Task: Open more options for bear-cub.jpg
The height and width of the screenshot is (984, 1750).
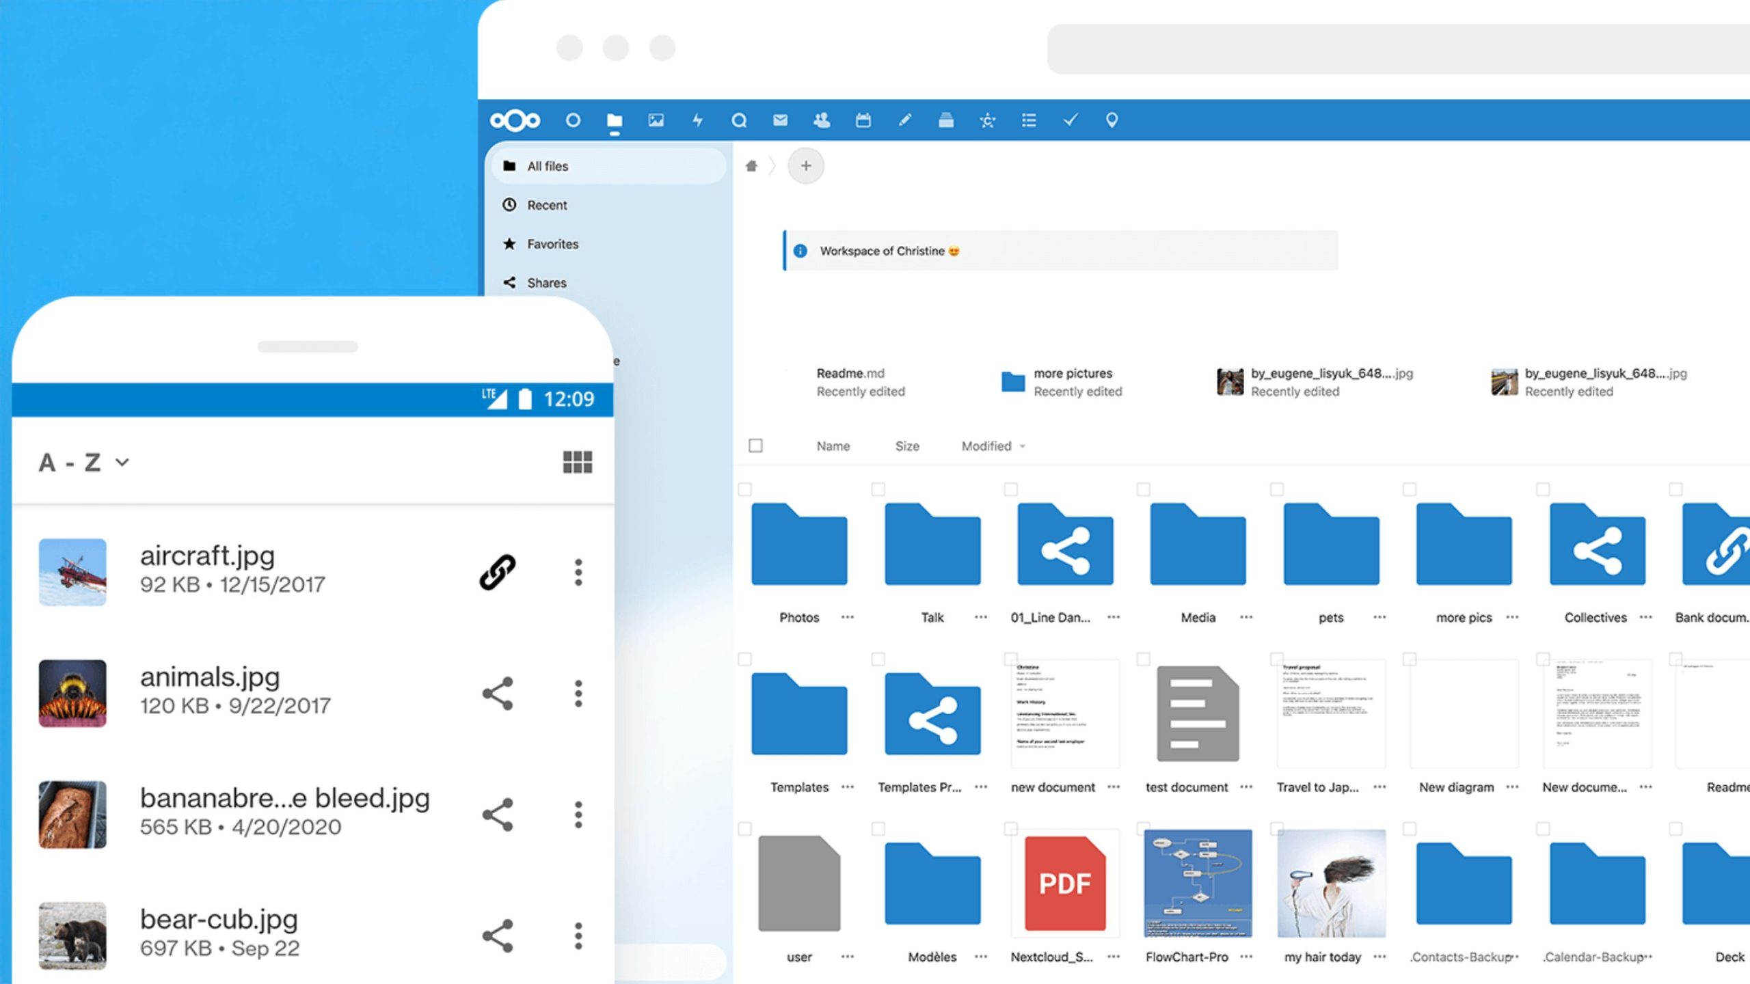Action: [578, 935]
